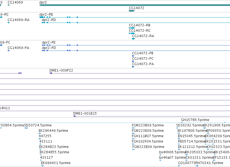Select the 433127 feature label
This screenshot has width=230, height=167.
pyautogui.click(x=46, y=158)
